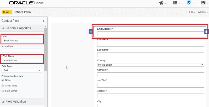Click the drag handle beside Email Address field
Image resolution: width=209 pixels, height=107 pixels.
pyautogui.click(x=90, y=31)
